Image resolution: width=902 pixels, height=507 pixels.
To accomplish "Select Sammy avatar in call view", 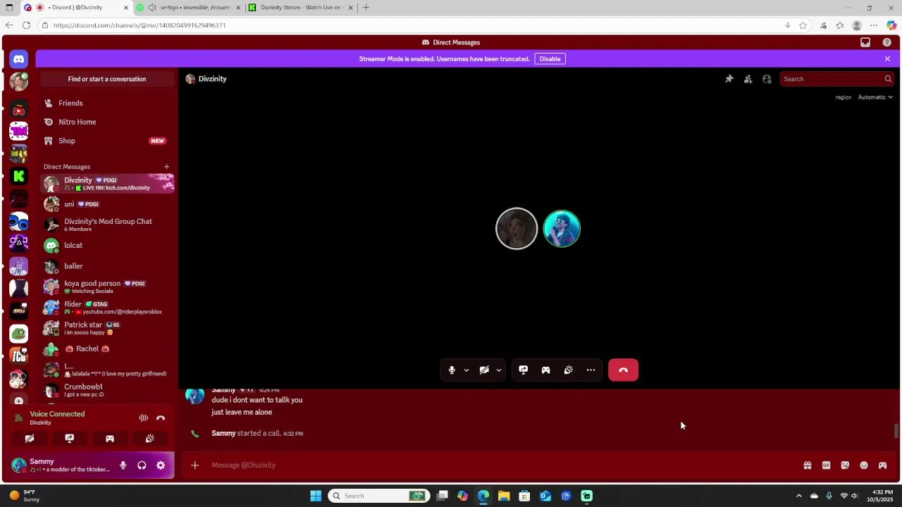I will tap(562, 229).
